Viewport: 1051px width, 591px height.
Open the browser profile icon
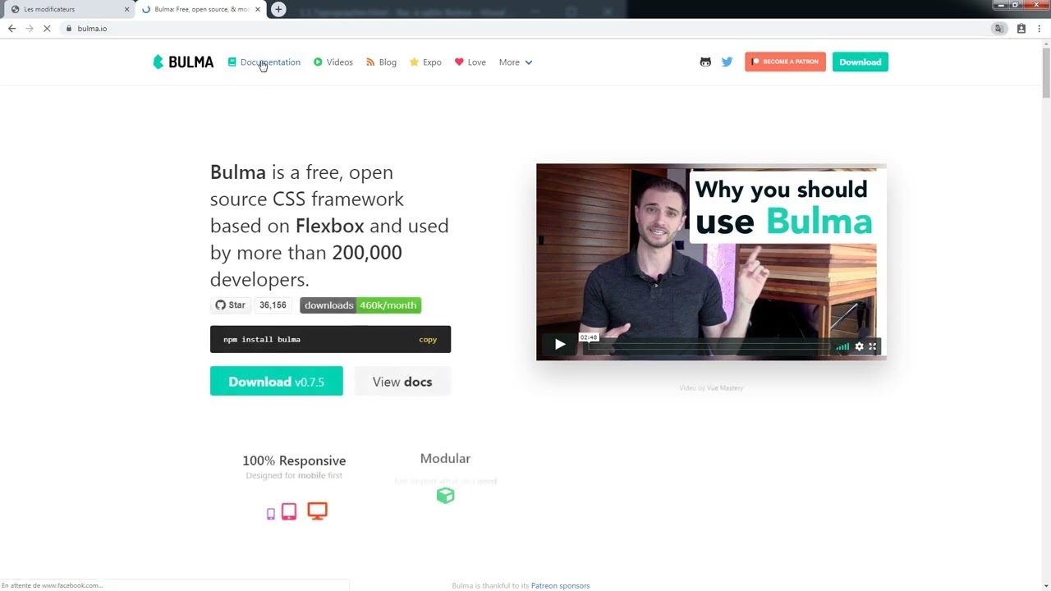1021,29
